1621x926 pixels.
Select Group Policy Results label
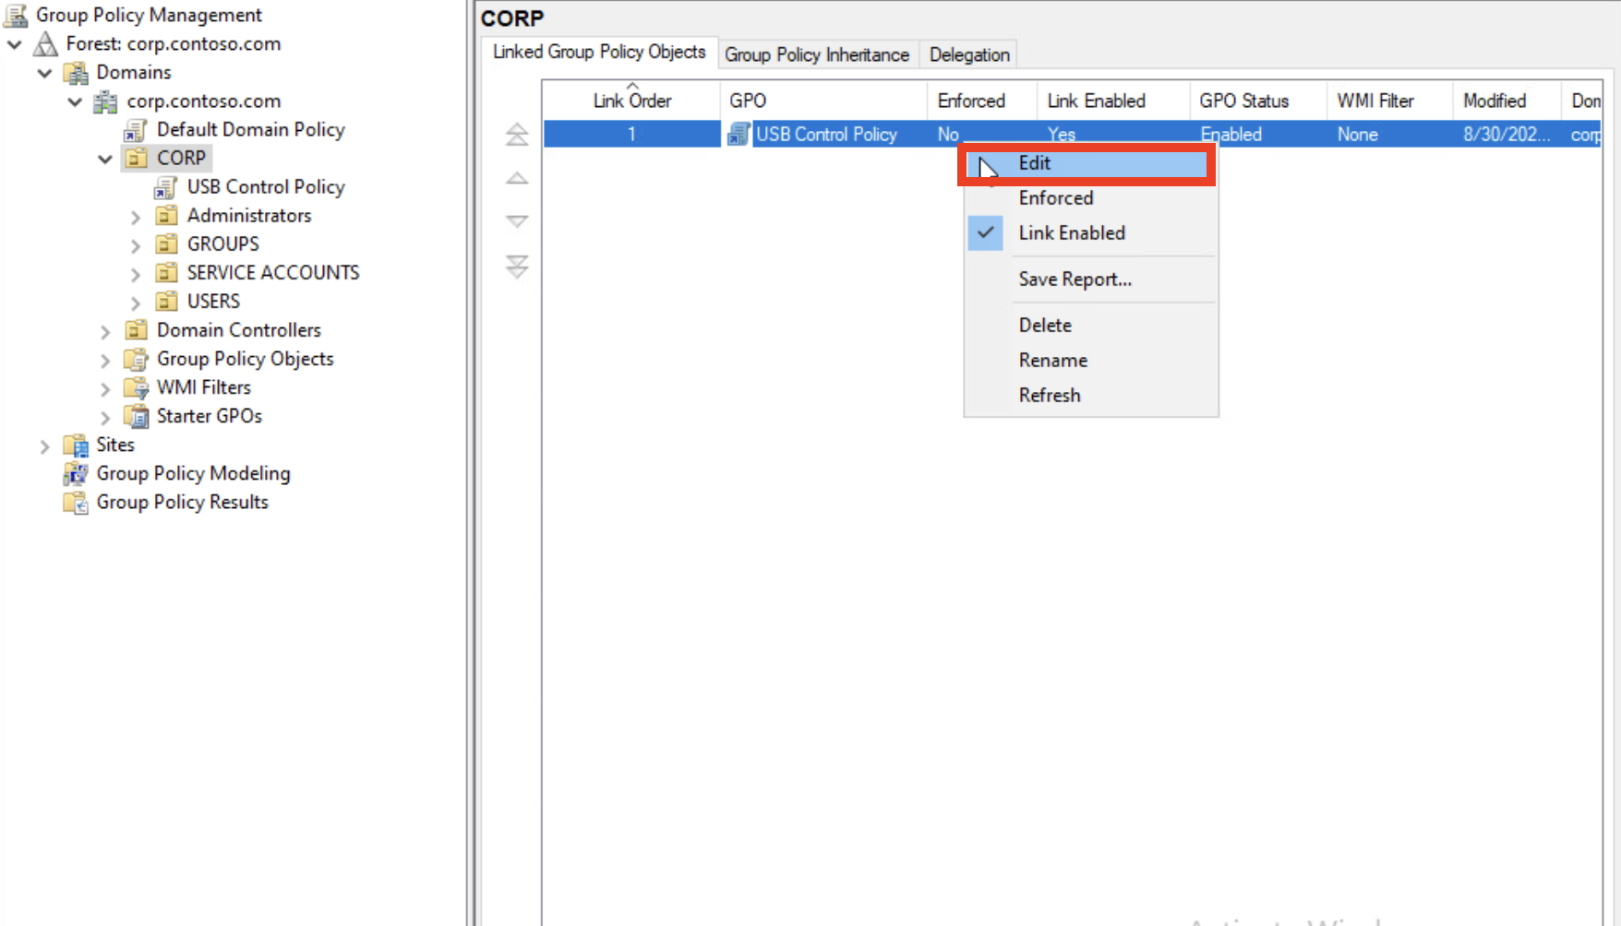coord(182,503)
